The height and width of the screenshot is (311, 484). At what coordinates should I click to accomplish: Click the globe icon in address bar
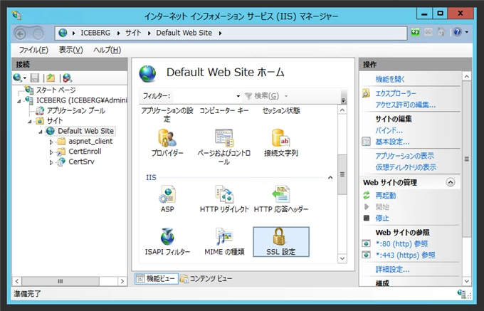(63, 33)
